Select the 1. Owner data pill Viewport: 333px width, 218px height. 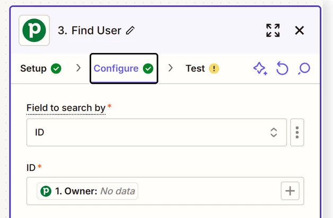point(87,191)
